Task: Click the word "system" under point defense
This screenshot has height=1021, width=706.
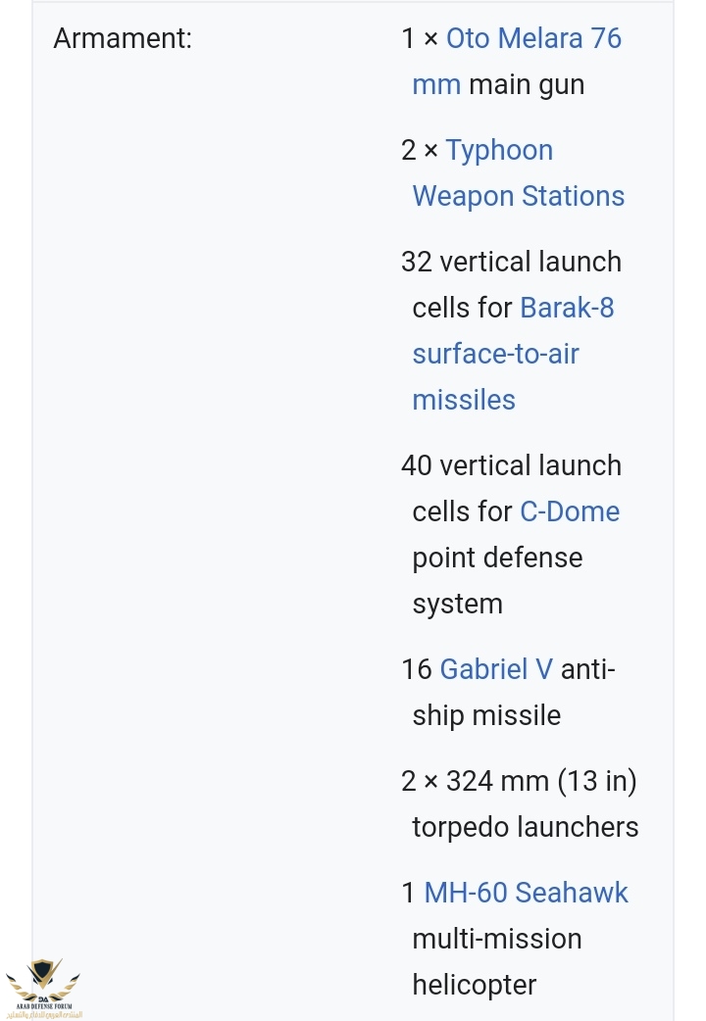Action: [457, 605]
